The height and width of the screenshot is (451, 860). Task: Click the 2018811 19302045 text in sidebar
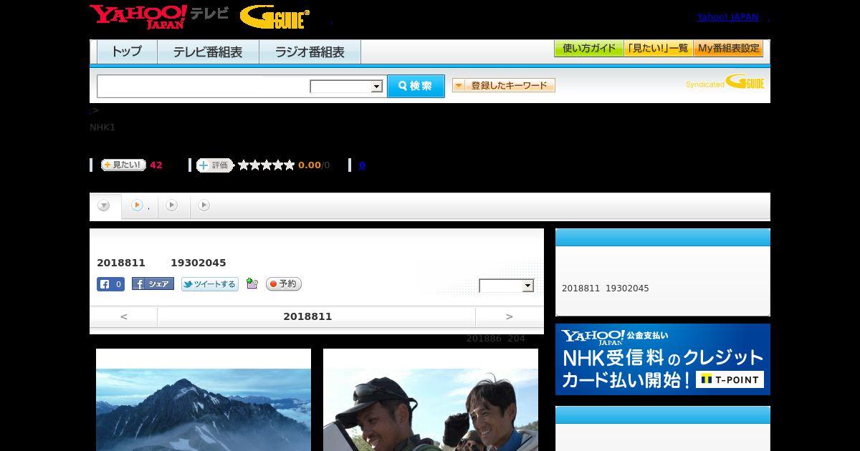coord(606,288)
